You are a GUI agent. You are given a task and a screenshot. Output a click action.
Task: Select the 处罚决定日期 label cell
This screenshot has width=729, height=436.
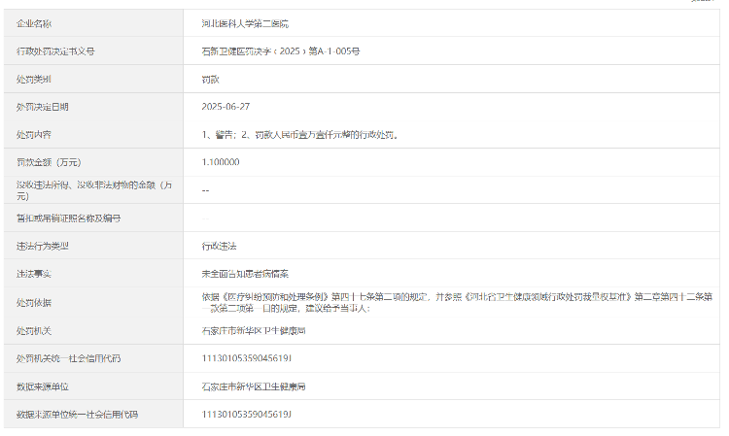[x=43, y=106]
